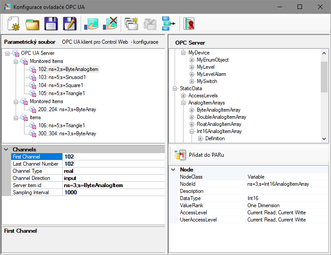Click the license certificate toolbar icon
331x255 pixels.
point(190,23)
